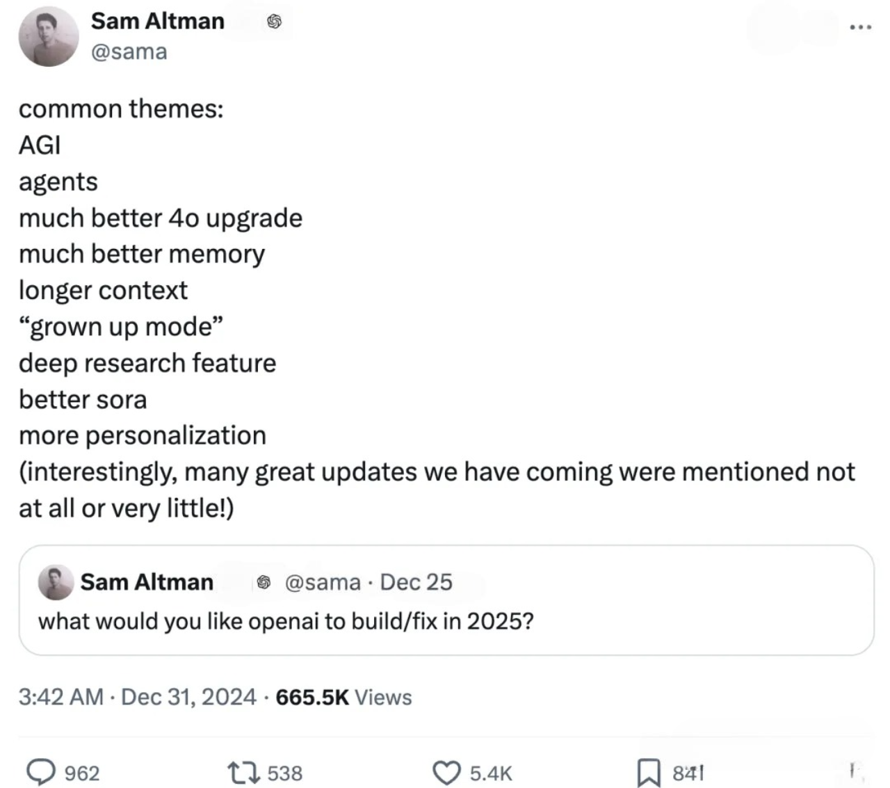Open Sam Altman's profile picture
Screen dimensions: 890x788
click(x=49, y=36)
